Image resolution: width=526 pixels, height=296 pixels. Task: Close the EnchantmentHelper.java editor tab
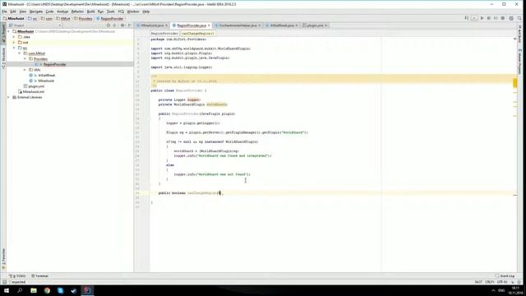pos(260,25)
